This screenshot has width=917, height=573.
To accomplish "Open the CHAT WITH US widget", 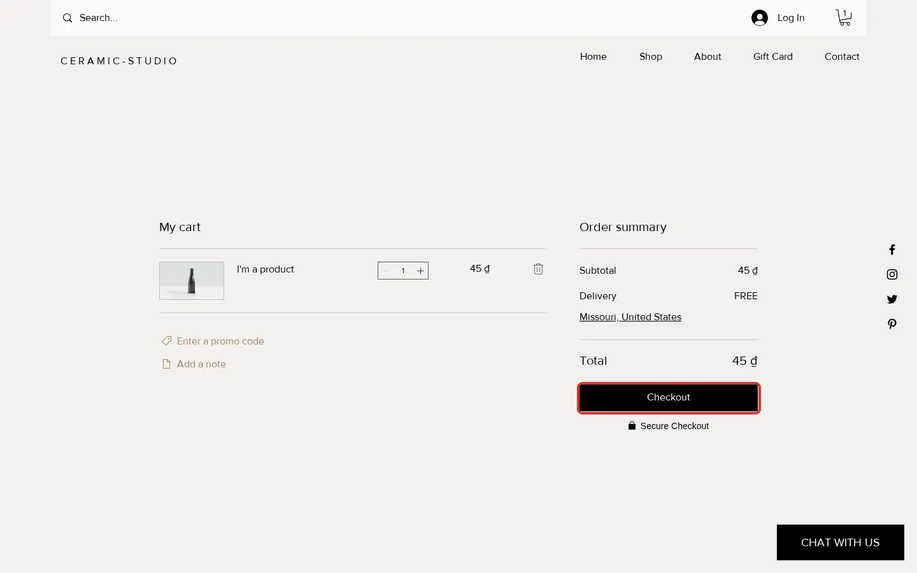I will (841, 542).
